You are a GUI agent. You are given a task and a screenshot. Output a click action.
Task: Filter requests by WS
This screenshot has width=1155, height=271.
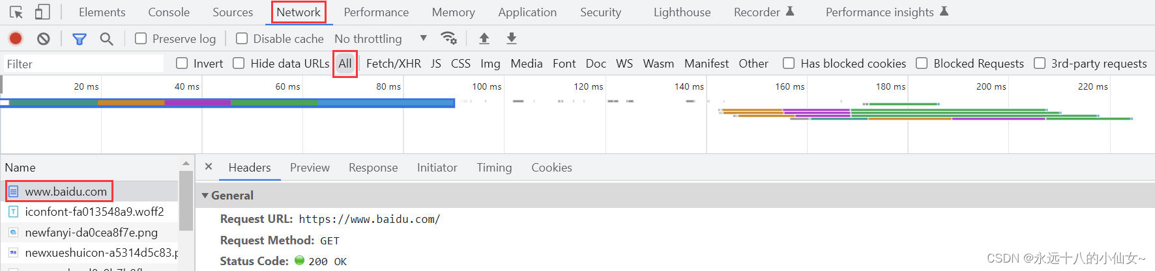(624, 64)
